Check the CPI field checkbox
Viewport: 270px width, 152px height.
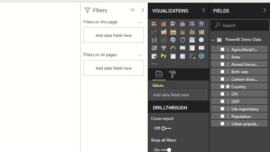(x=222, y=94)
